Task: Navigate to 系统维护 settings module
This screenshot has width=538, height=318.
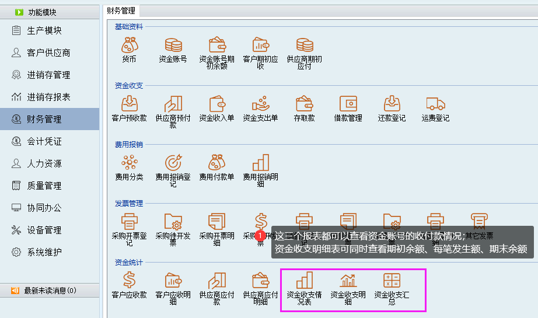Action: pyautogui.click(x=44, y=252)
